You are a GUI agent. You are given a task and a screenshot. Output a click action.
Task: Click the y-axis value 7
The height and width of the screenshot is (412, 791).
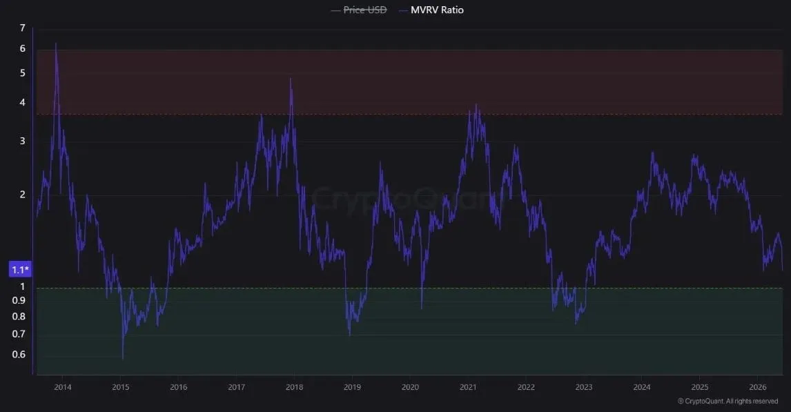pyautogui.click(x=22, y=28)
